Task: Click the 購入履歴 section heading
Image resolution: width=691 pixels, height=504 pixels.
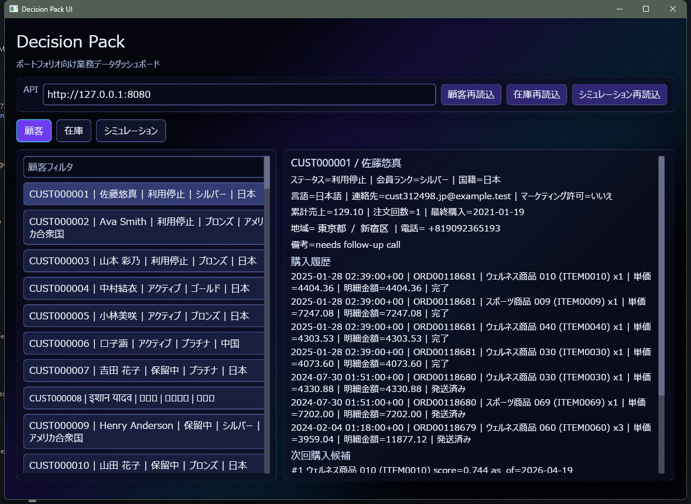Action: point(311,261)
